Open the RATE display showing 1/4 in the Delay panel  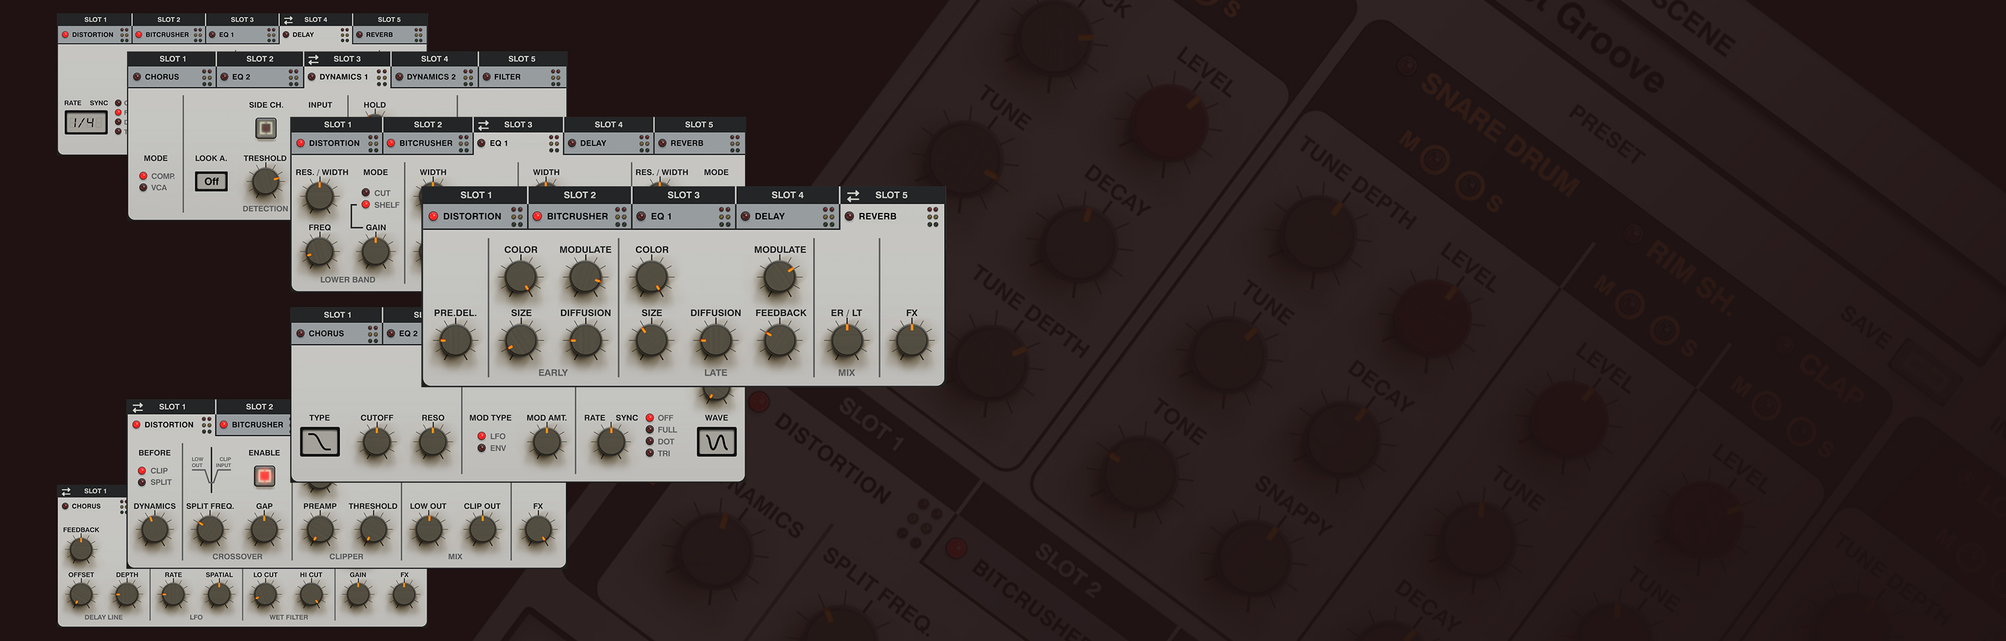pyautogui.click(x=86, y=122)
